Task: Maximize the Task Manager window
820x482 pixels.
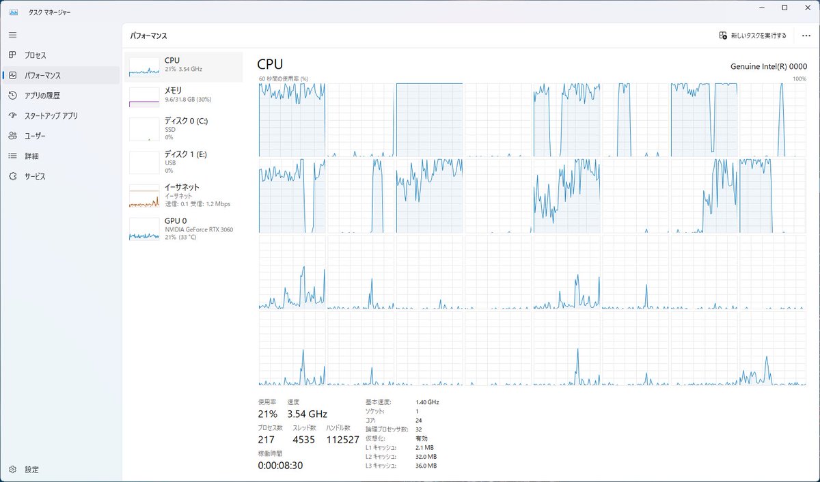Action: [x=784, y=8]
